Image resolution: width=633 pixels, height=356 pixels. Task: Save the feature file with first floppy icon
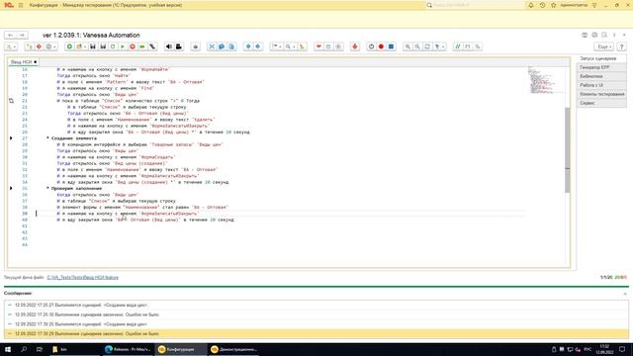(93, 46)
